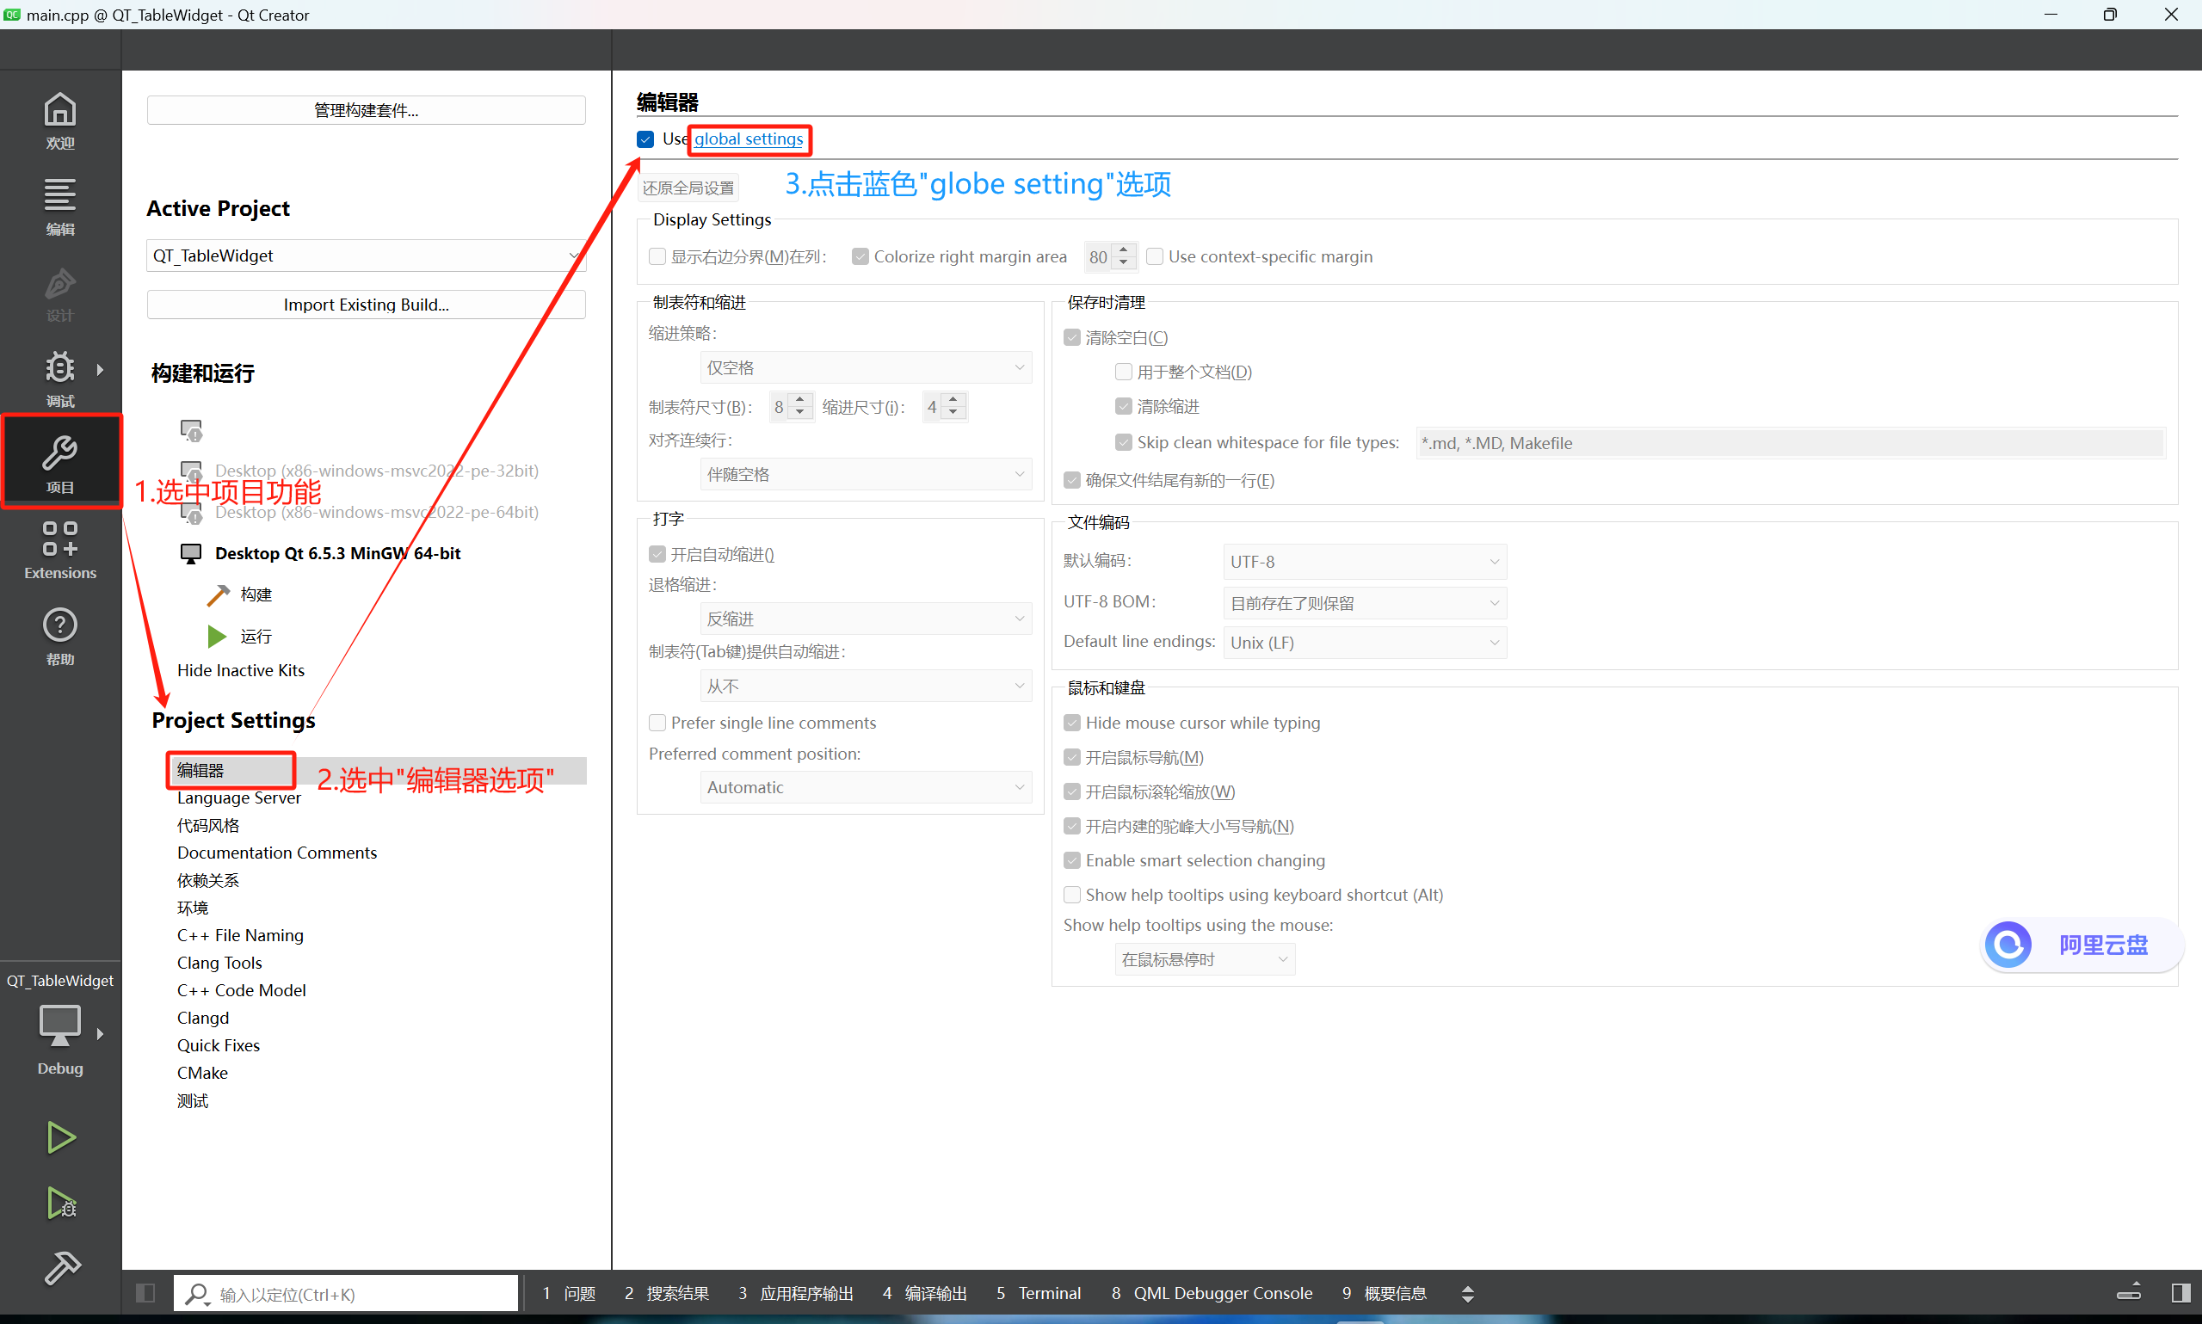Image resolution: width=2202 pixels, height=1324 pixels.
Task: Open the 概要信息 output tab
Action: [1385, 1293]
